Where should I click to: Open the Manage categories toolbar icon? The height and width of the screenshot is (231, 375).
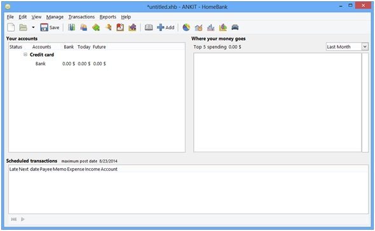[96, 27]
